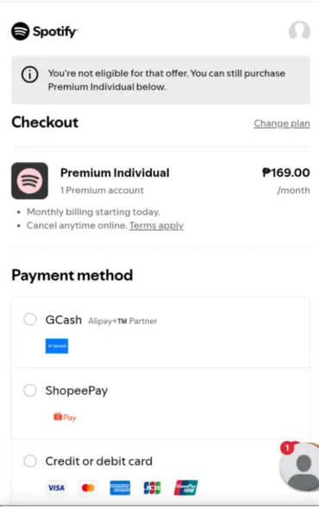Click the Spotify logo in header
This screenshot has width=319, height=507.
click(x=44, y=31)
